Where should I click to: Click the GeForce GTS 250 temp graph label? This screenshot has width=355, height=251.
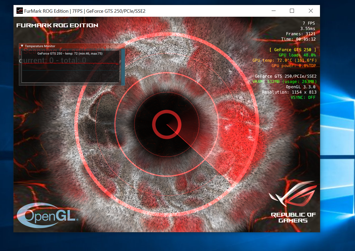[x=70, y=54]
